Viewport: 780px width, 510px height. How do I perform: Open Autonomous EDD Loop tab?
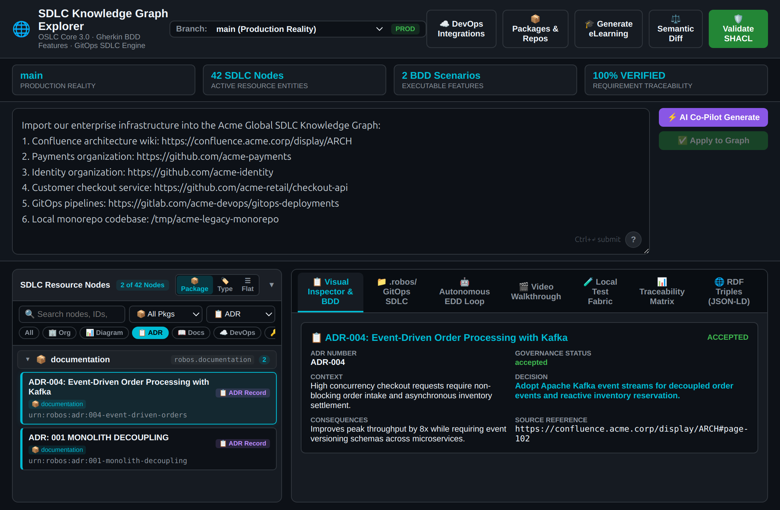pyautogui.click(x=464, y=292)
